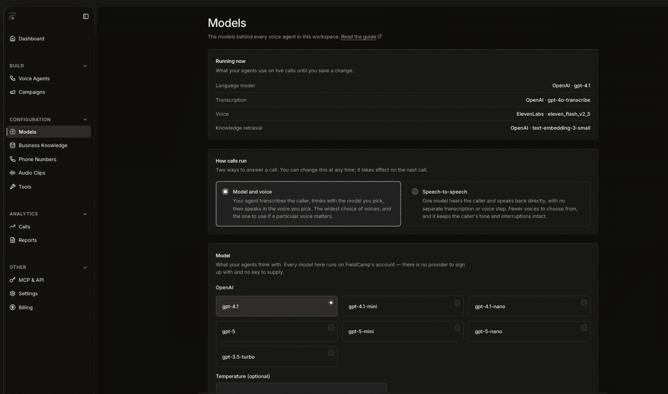This screenshot has width=668, height=394.
Task: Click the Transcription row label
Action: click(231, 100)
